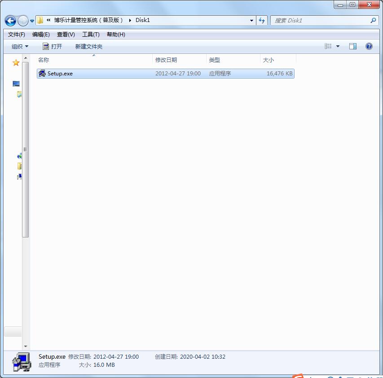Click the 2012-04-27 19:00 date cell
Screen dimensions: 383x378
point(178,74)
